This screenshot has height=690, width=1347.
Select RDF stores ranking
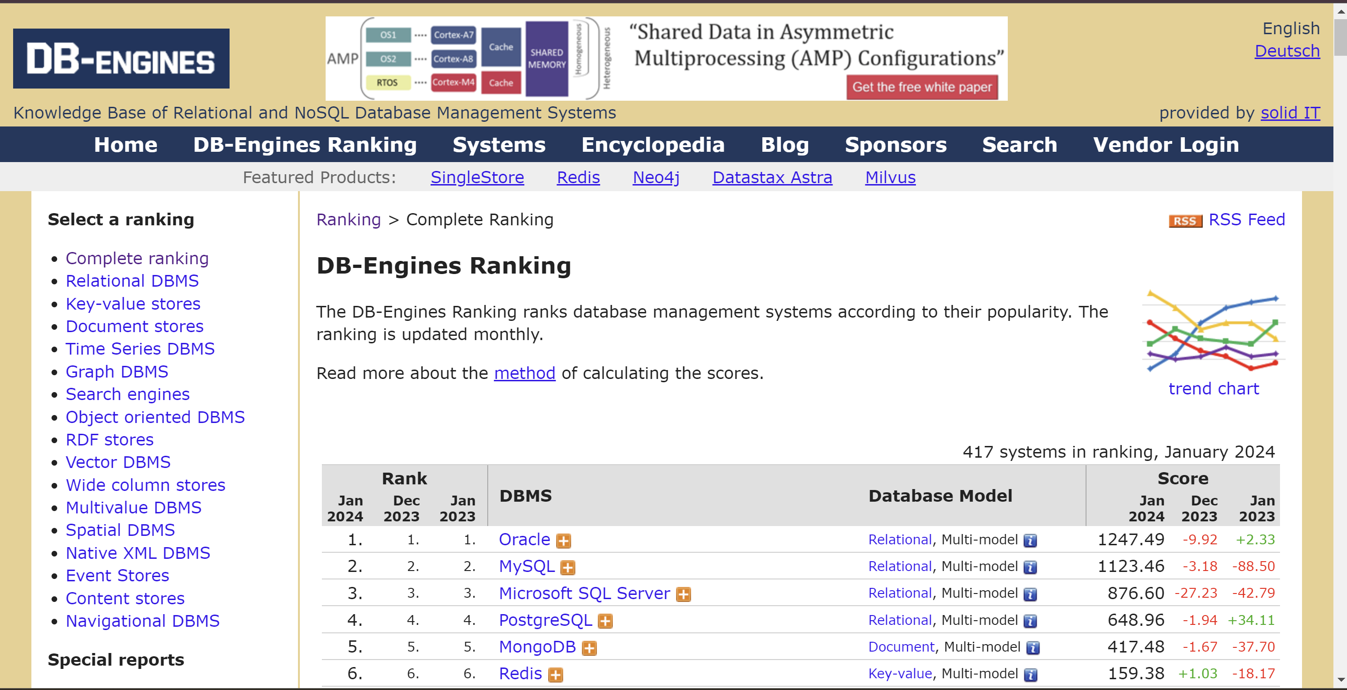[110, 439]
